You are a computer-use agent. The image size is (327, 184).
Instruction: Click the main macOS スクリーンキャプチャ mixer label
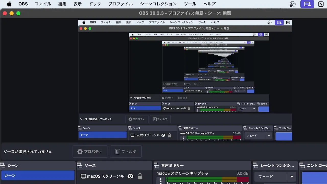pos(182,173)
